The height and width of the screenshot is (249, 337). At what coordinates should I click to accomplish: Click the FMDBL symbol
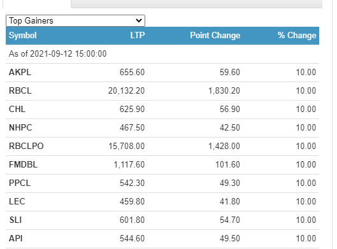coord(23,164)
